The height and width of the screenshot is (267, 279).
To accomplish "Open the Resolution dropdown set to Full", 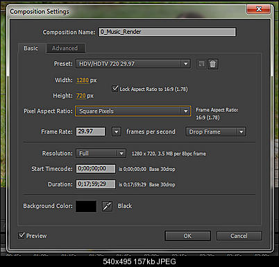I will pyautogui.click(x=101, y=153).
